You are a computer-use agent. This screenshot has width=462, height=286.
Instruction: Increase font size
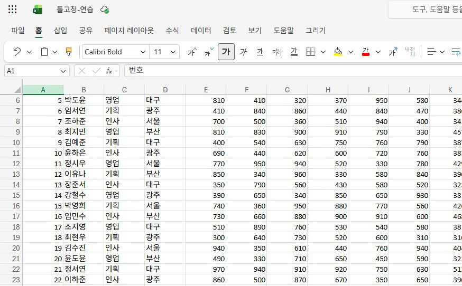[x=192, y=52]
